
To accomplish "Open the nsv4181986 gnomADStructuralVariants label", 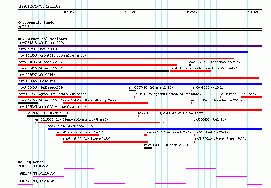I will pyautogui.click(x=52, y=55).
